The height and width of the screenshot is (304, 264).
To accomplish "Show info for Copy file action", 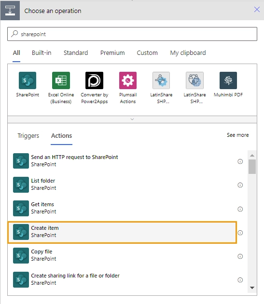I will (x=240, y=256).
